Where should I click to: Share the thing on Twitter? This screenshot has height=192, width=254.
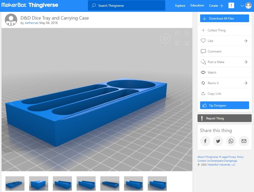[x=218, y=141]
